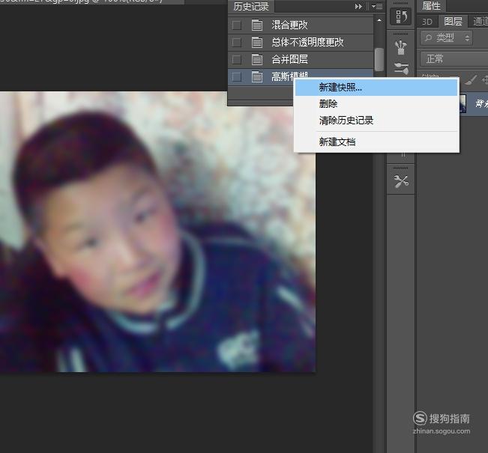
Task: Select the 图层 tab
Action: pos(453,22)
